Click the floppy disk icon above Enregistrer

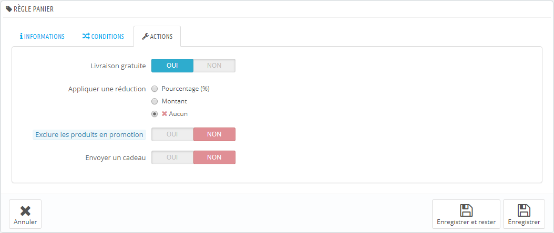click(524, 210)
